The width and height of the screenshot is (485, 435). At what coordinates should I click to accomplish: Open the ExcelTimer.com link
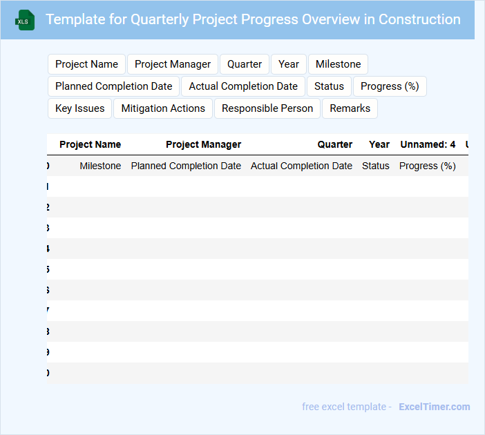point(435,407)
